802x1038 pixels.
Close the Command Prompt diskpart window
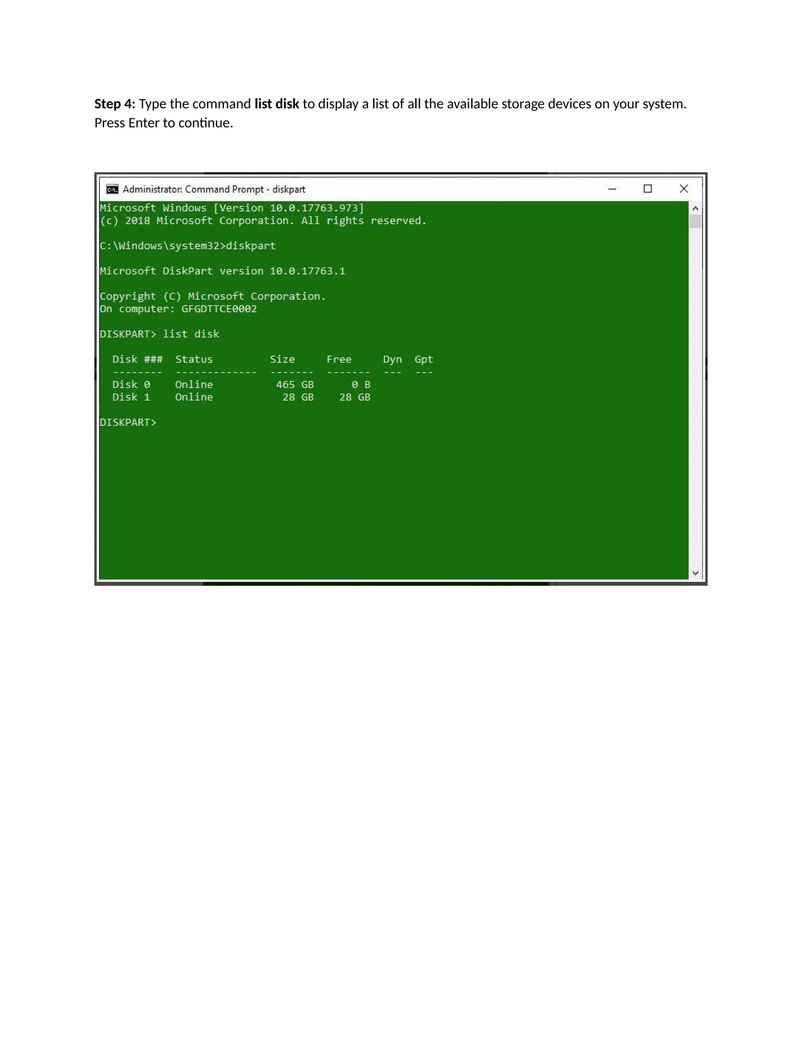point(684,189)
